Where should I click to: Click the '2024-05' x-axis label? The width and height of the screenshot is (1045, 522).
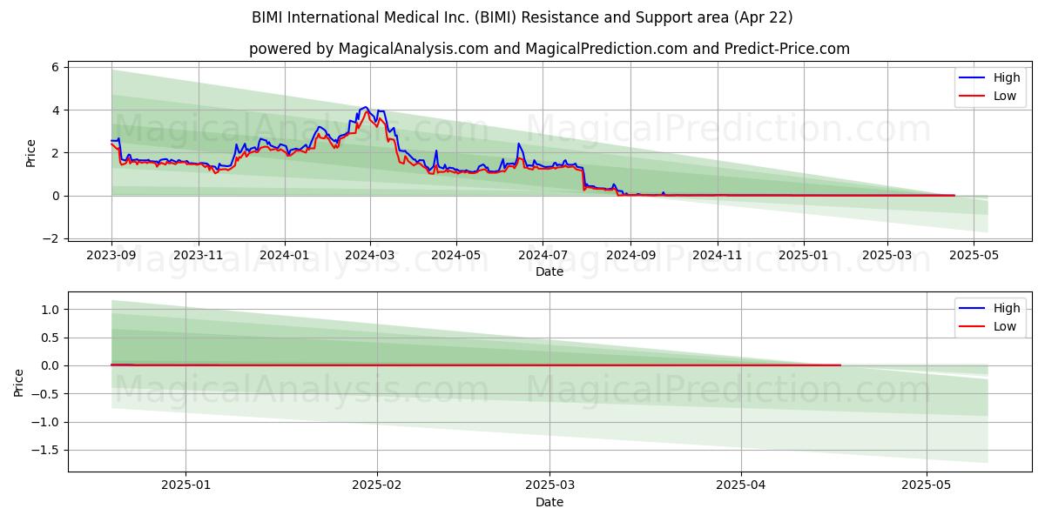click(x=457, y=255)
